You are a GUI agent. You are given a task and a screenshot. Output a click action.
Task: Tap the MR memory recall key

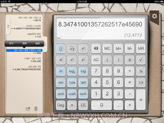[141, 49]
